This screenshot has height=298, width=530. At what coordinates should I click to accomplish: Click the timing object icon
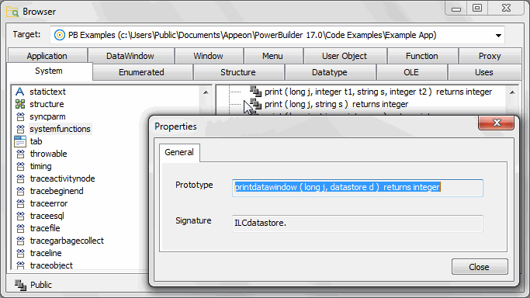tap(20, 166)
